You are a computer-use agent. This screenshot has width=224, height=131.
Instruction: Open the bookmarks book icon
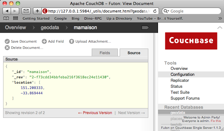[6, 18]
